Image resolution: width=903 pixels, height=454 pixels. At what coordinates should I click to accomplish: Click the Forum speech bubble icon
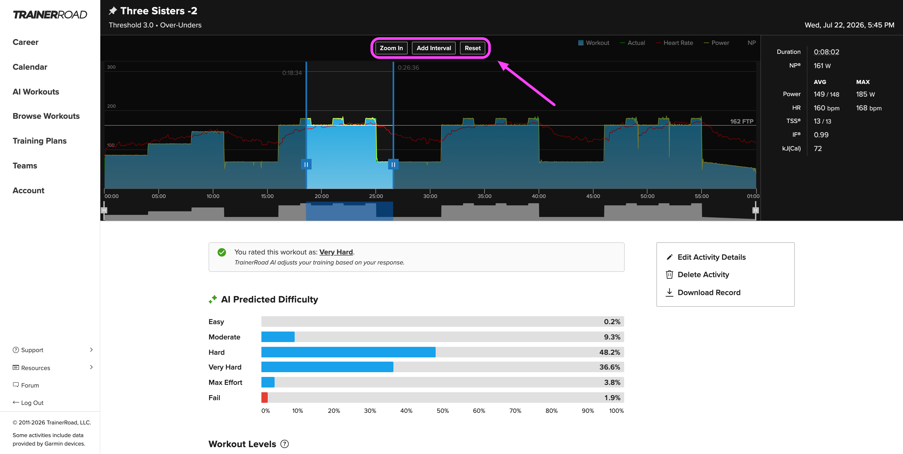pyautogui.click(x=16, y=385)
